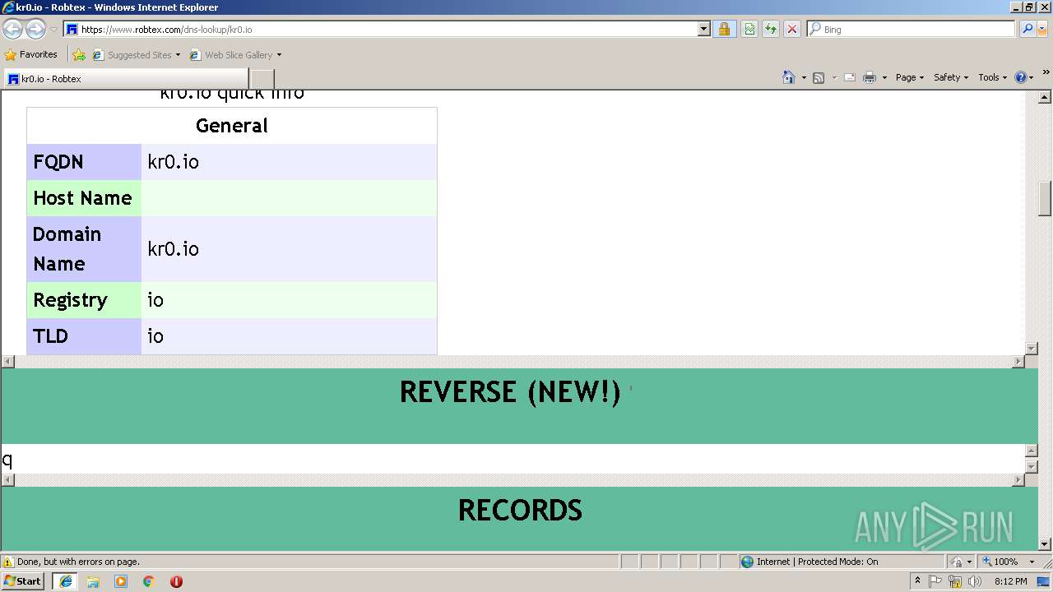
Task: Click the General table header
Action: click(x=232, y=126)
